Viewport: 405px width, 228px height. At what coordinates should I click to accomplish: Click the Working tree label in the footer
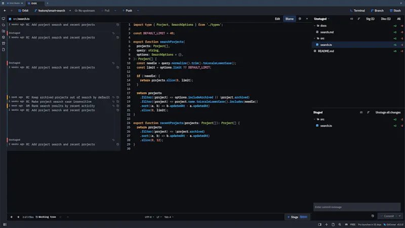46,217
